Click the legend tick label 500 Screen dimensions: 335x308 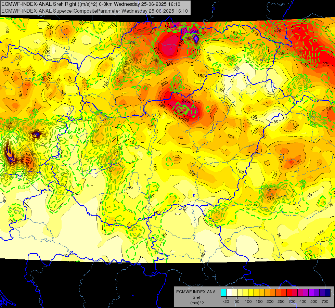coord(314,301)
